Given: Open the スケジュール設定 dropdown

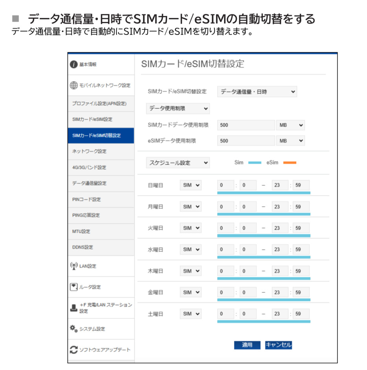Looking at the screenshot, I should click(x=178, y=163).
